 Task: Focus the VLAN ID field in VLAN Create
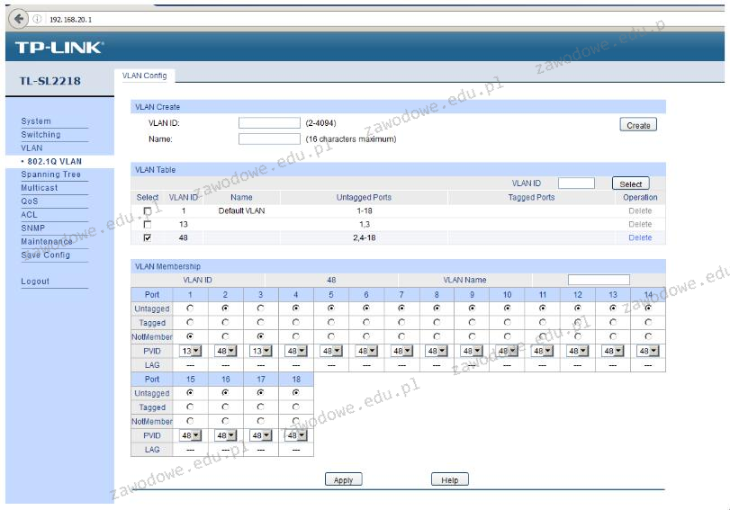[269, 123]
